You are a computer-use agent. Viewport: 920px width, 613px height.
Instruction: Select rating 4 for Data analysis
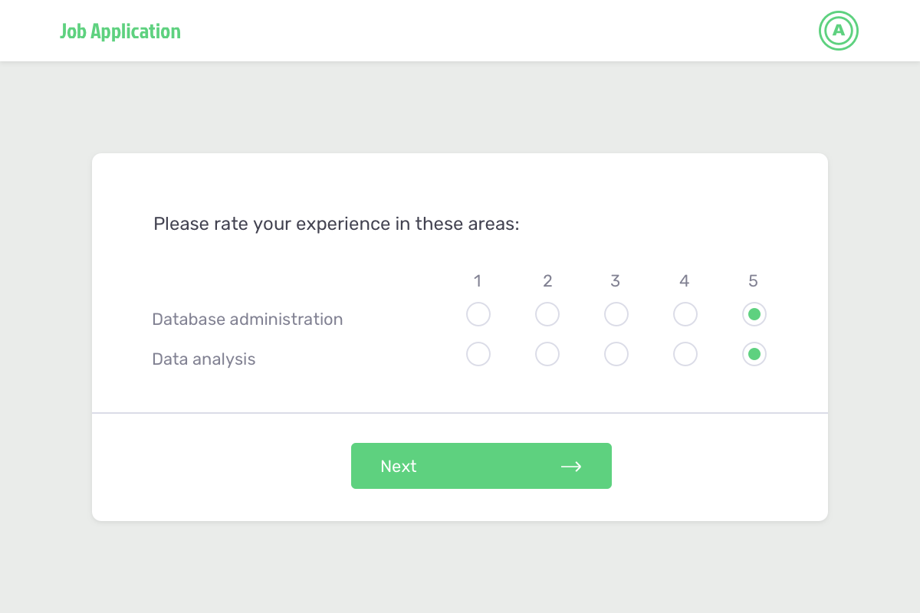point(685,354)
